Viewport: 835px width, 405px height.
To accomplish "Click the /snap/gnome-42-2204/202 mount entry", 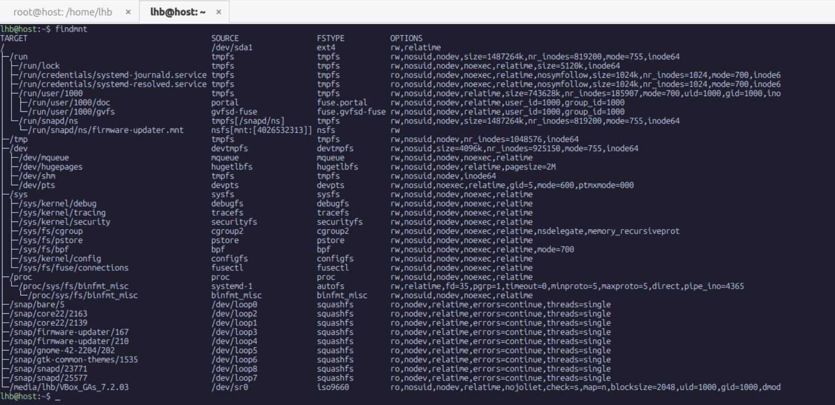I will tap(62, 350).
